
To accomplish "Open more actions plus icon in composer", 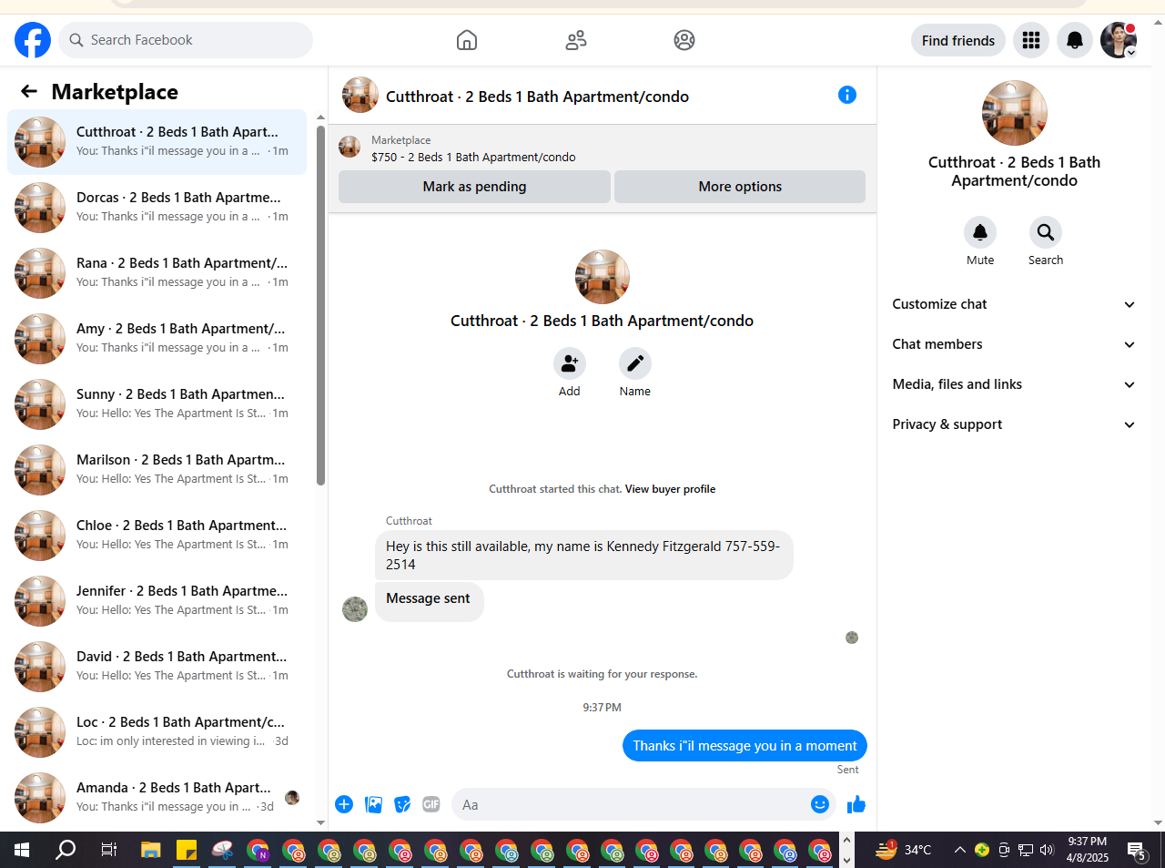I will click(344, 804).
